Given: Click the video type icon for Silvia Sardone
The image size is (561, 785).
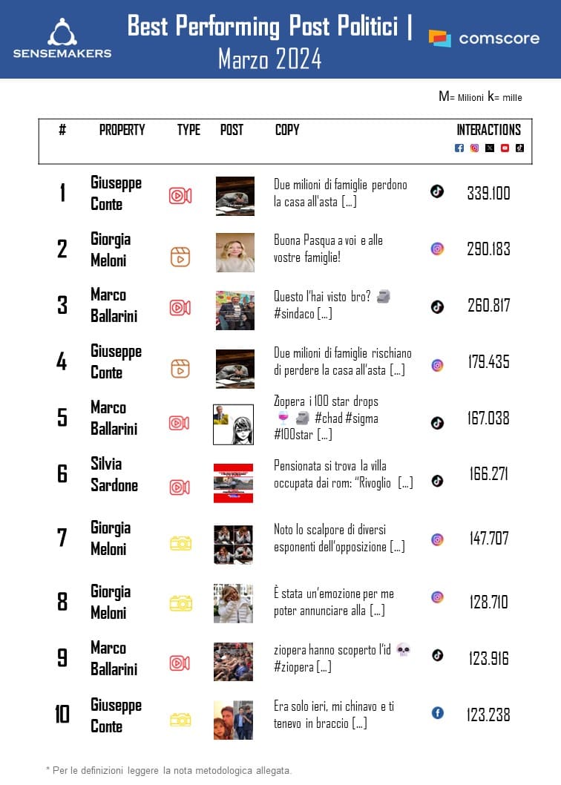Looking at the screenshot, I should (180, 487).
